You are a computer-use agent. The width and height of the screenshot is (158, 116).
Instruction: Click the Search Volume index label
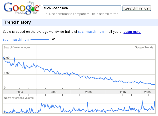click(17, 48)
